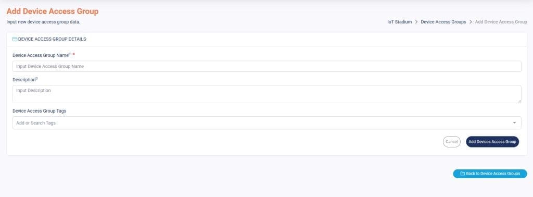533x197 pixels.
Task: Expand the tags dropdown arrow
Action: pos(514,123)
